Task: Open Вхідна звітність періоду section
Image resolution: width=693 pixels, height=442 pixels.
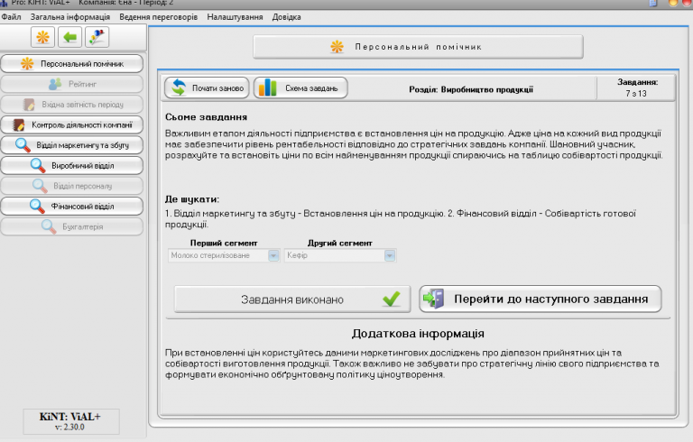Action: 72,105
